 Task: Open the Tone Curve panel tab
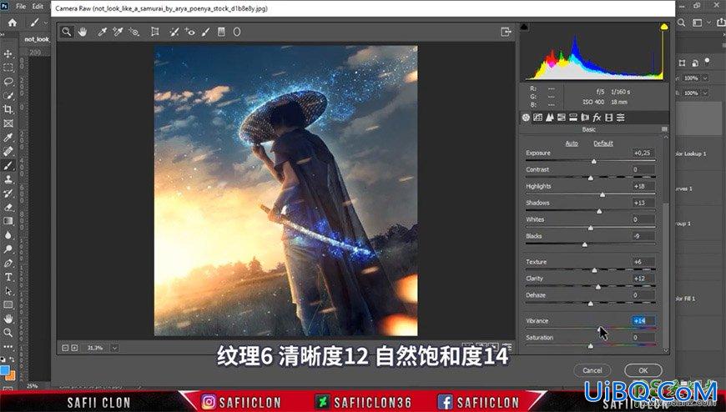[x=537, y=118]
